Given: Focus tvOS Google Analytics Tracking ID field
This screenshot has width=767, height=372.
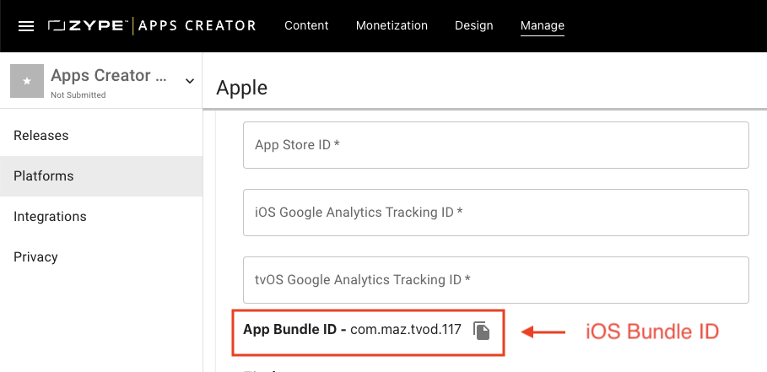Looking at the screenshot, I should (496, 280).
